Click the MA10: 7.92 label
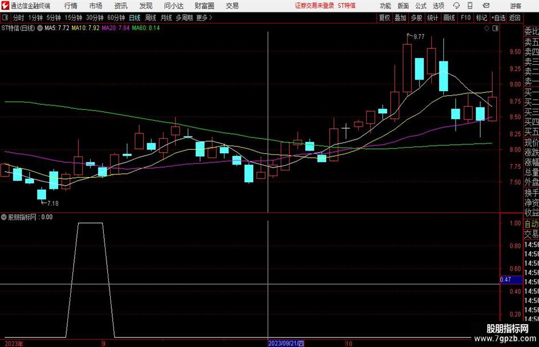The width and height of the screenshot is (539, 347). 86,28
